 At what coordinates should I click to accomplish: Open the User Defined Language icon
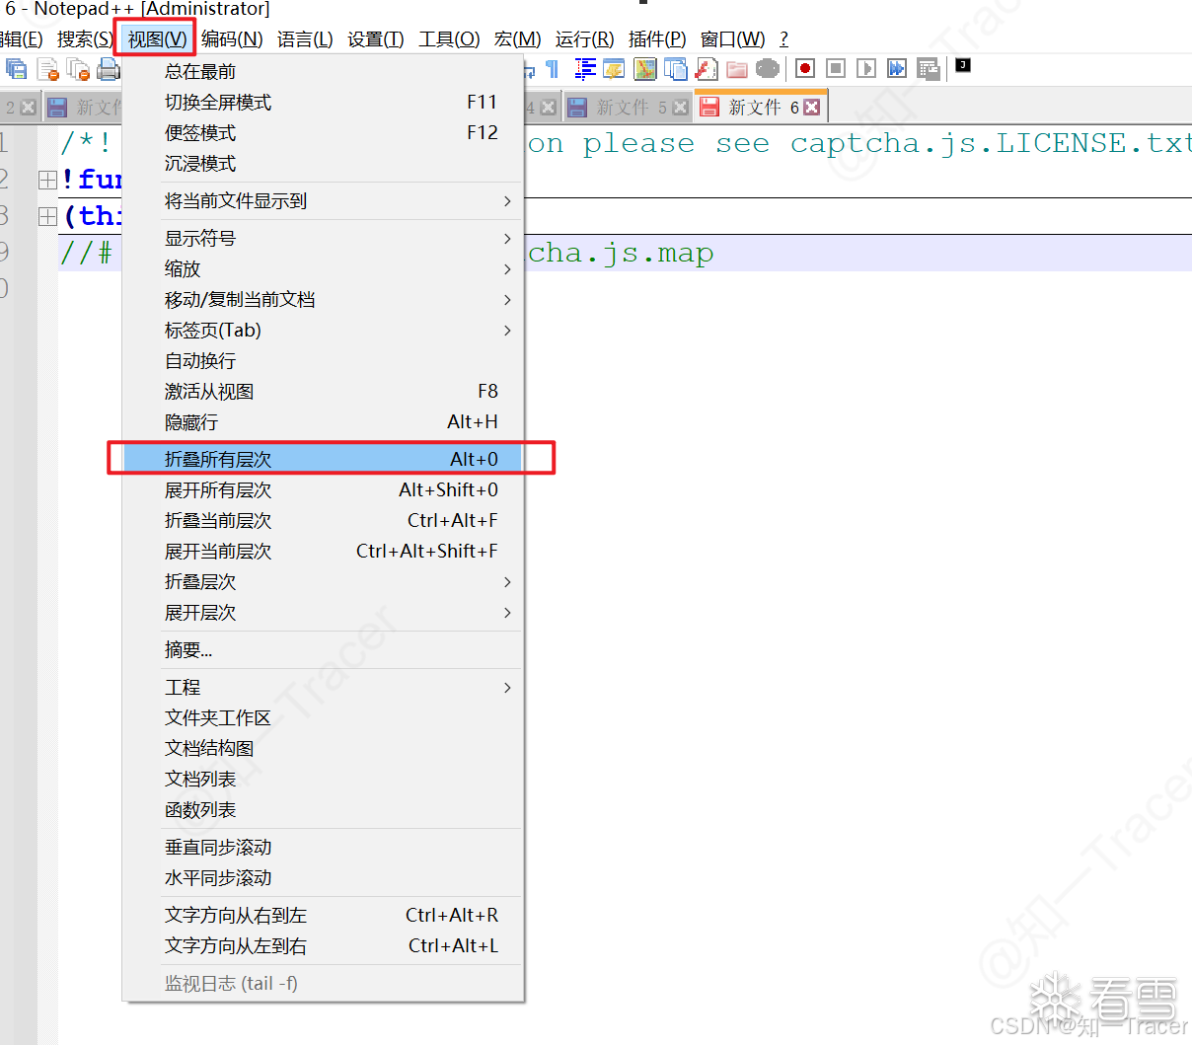click(x=614, y=69)
